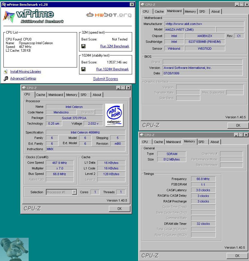249x261 pixels.
Task: Close the CPU-Z Memory window
Action: tap(246, 135)
